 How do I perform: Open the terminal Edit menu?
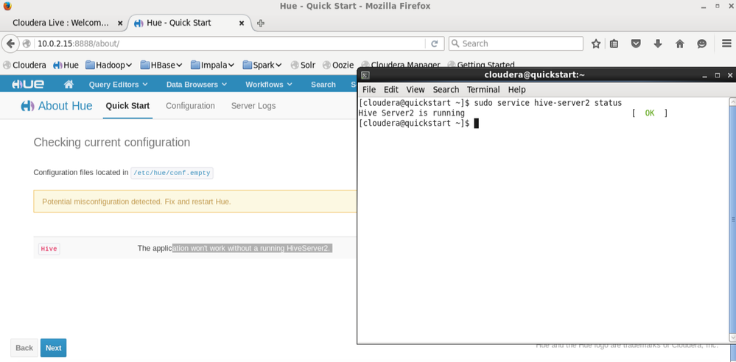click(391, 90)
